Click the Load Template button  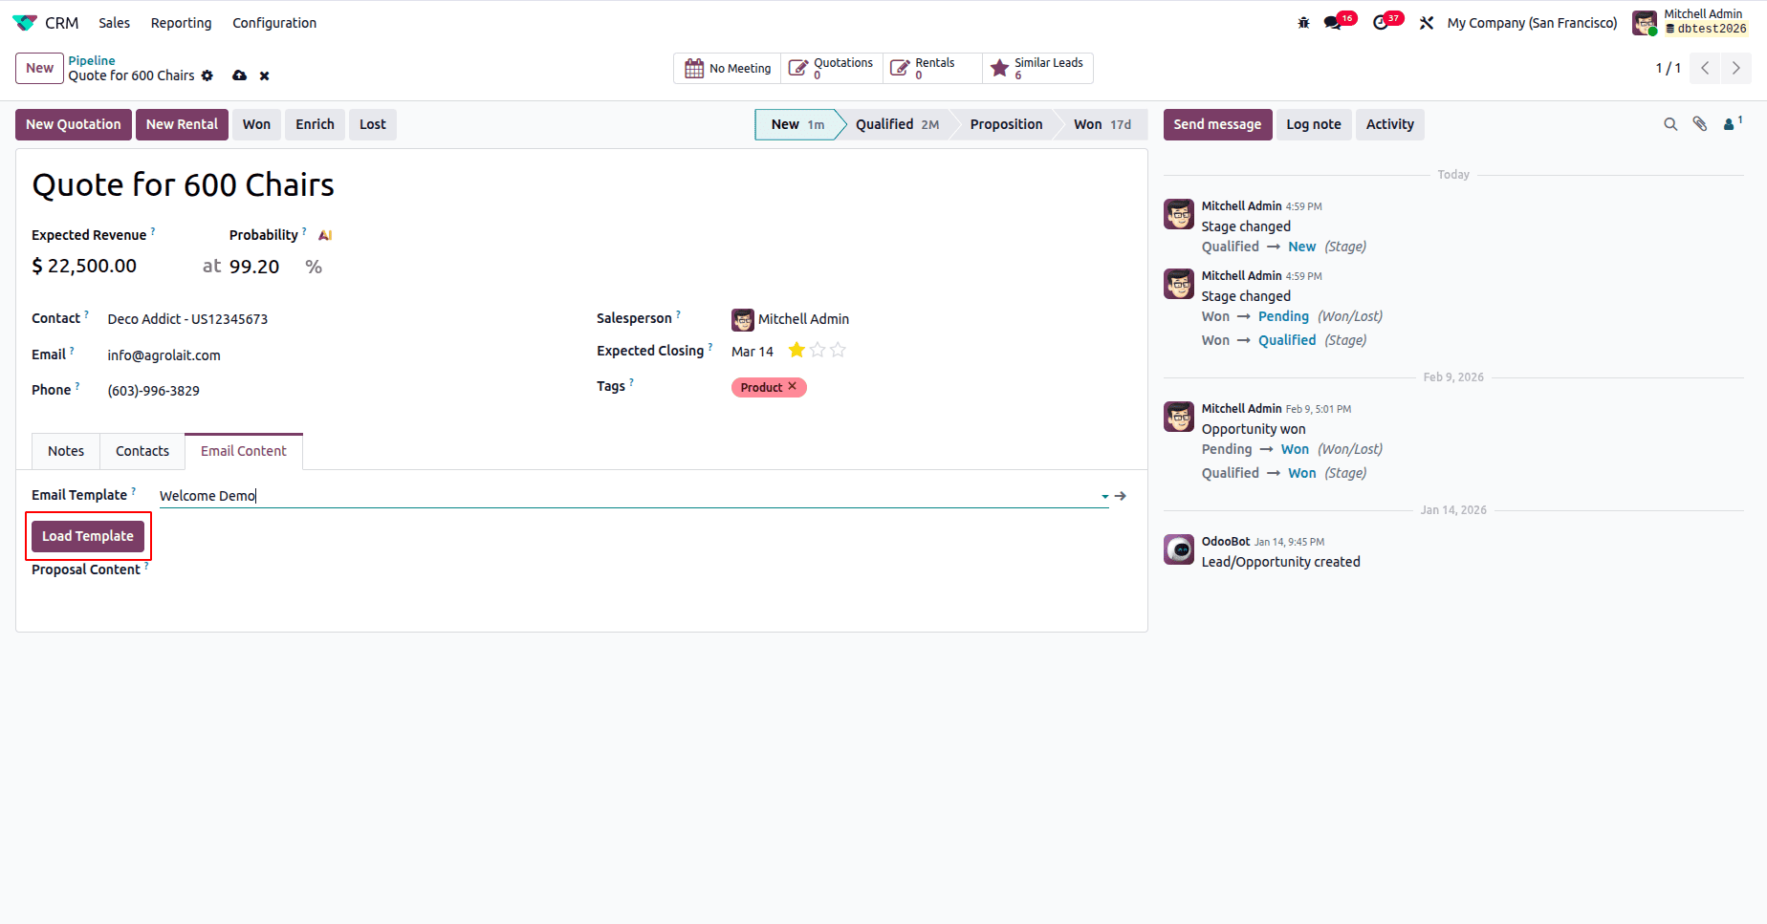pos(87,536)
